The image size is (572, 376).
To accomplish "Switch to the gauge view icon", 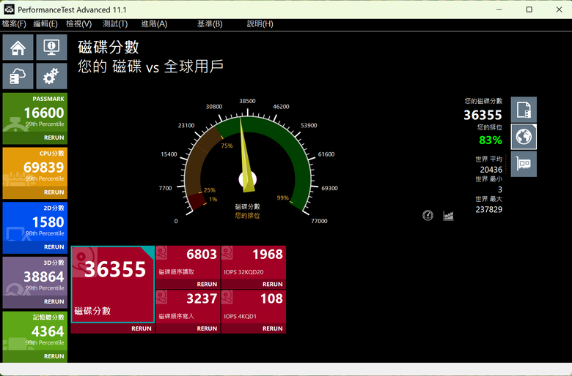I will [428, 216].
